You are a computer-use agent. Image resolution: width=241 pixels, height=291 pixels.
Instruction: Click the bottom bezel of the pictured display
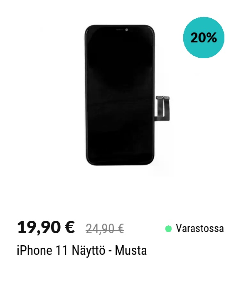pos(120,163)
